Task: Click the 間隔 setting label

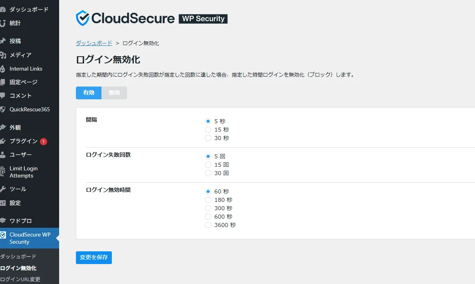Action: click(91, 120)
